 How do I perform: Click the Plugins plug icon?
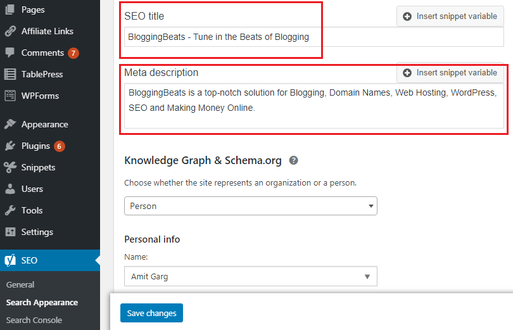[10, 146]
